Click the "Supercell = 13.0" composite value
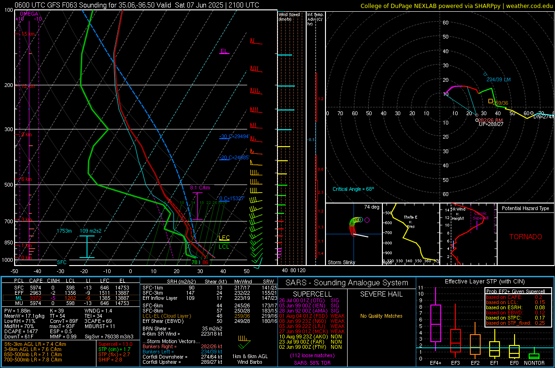Viewport: 555px width, 368px height. (x=115, y=344)
